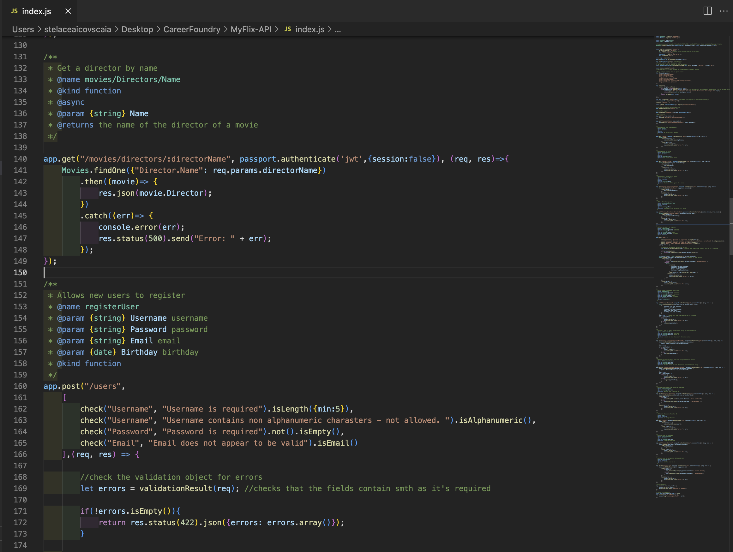Click line number 131 in gutter

pos(20,56)
